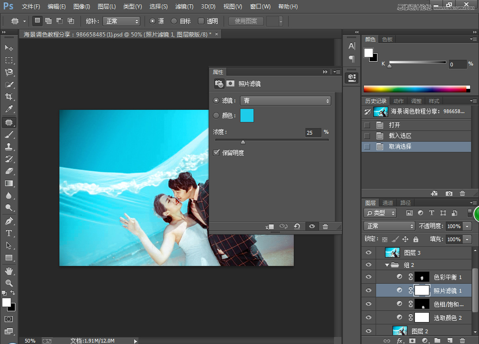Click the cyan color swatch in Photo Filter
Viewport: 479px width, 344px height.
pyautogui.click(x=247, y=115)
